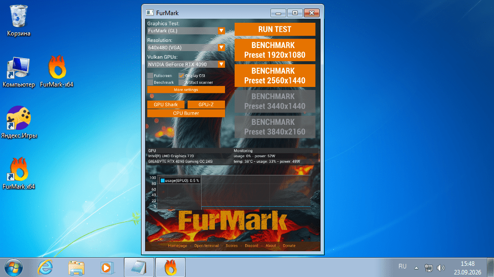Launch GPU Shark
The height and width of the screenshot is (277, 494).
pos(166,105)
